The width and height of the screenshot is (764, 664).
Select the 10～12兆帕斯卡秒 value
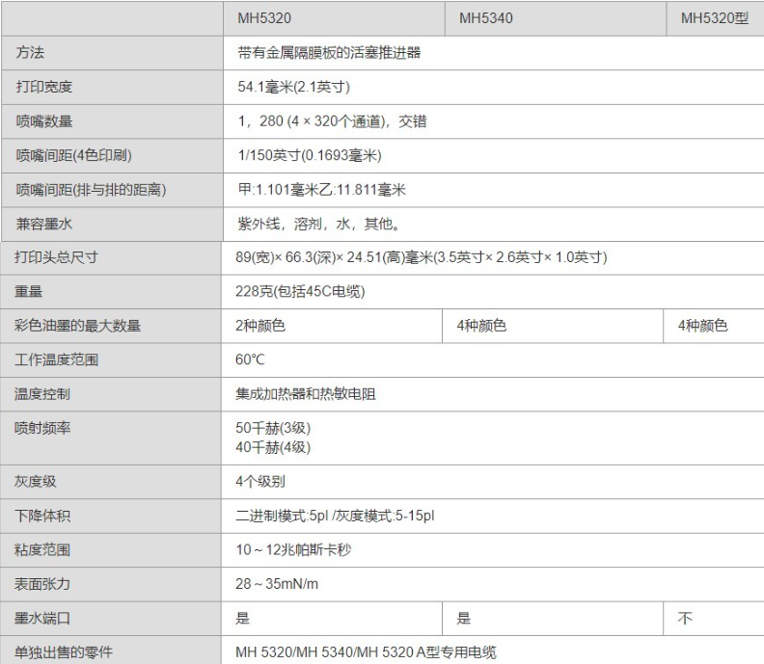point(293,550)
